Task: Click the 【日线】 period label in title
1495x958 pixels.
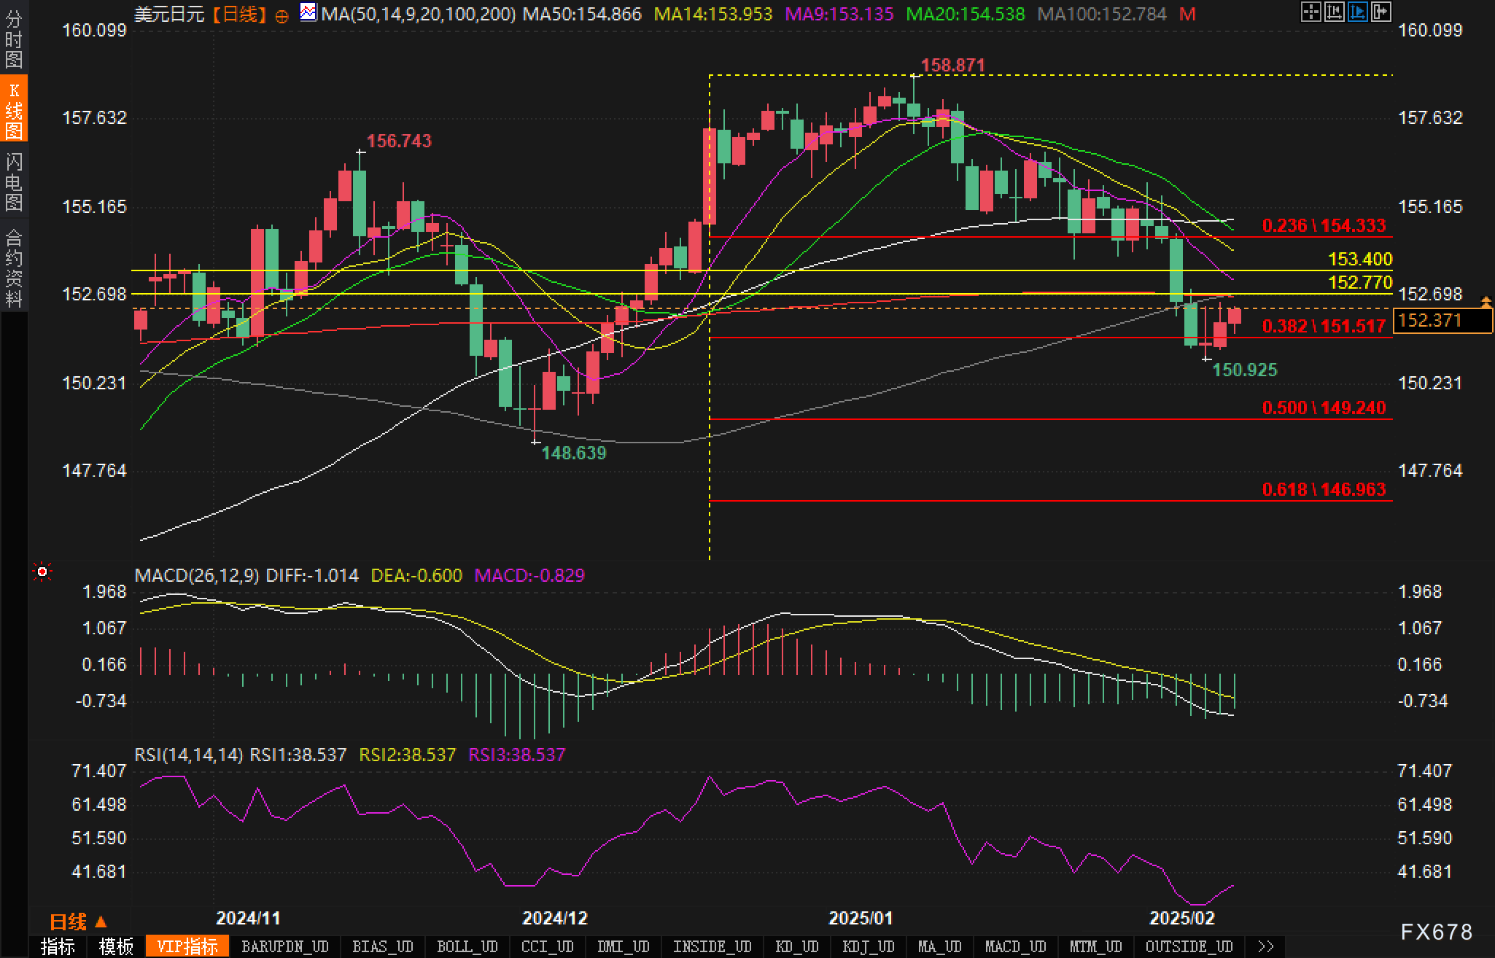Action: pyautogui.click(x=240, y=14)
